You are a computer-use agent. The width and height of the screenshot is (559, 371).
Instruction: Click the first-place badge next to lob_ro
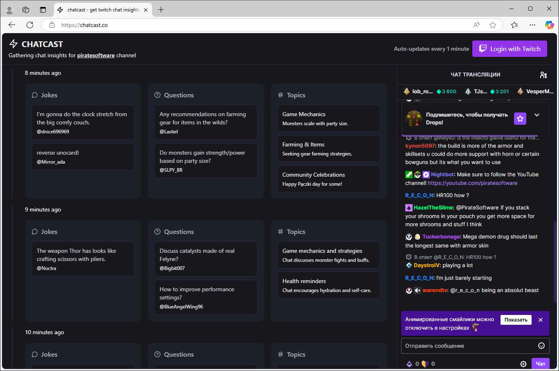click(x=406, y=91)
